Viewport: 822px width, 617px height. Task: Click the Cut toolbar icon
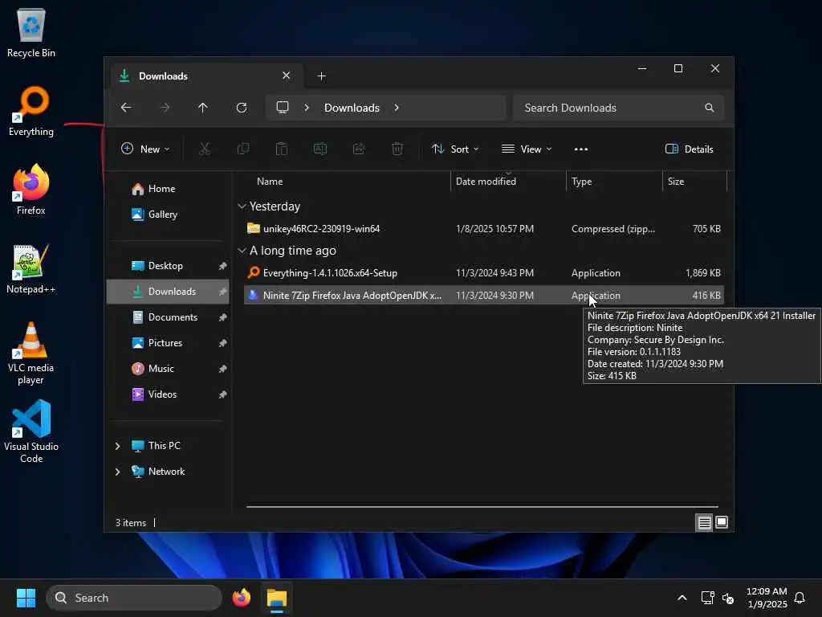(205, 149)
